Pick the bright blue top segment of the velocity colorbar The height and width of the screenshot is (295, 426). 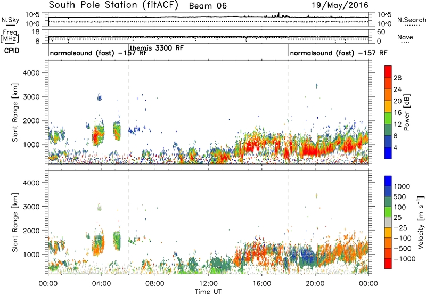tap(388, 181)
